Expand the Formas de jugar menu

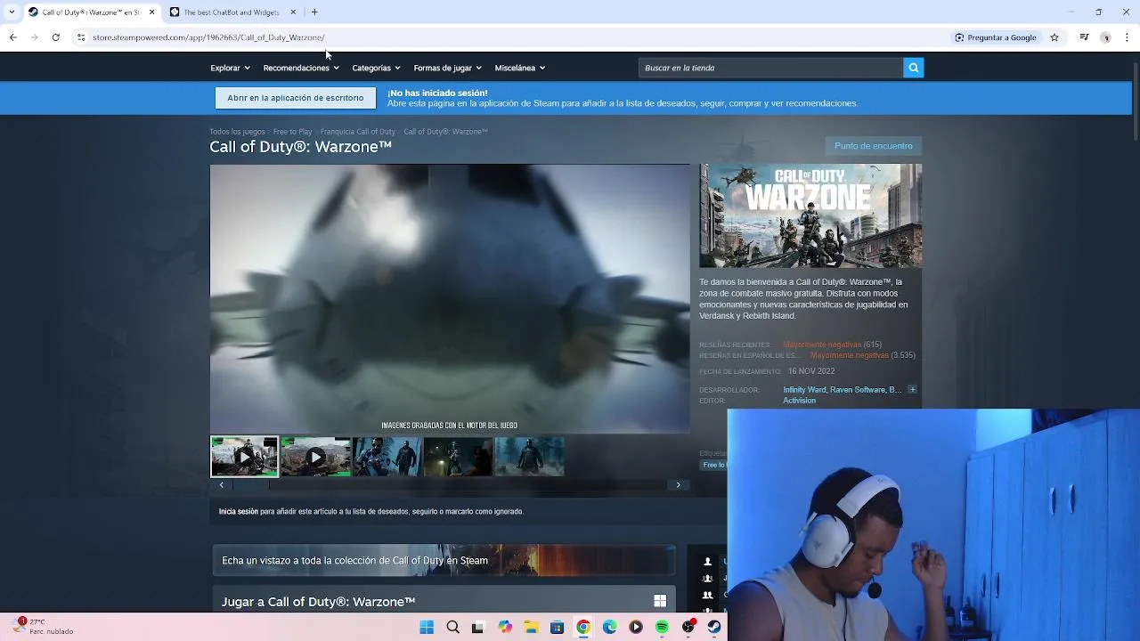tap(447, 68)
